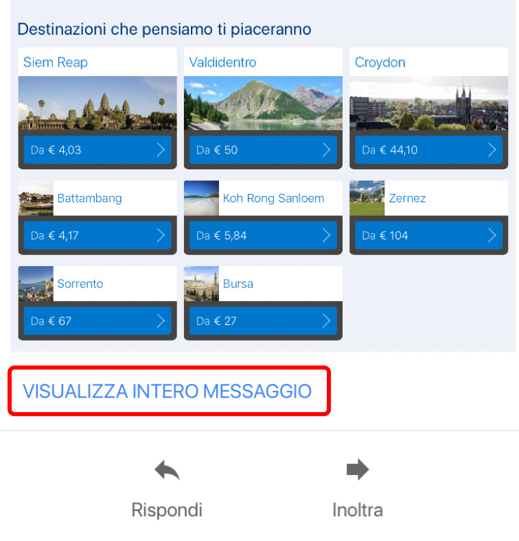Open chevron on Valdidentro price button

coord(326,149)
